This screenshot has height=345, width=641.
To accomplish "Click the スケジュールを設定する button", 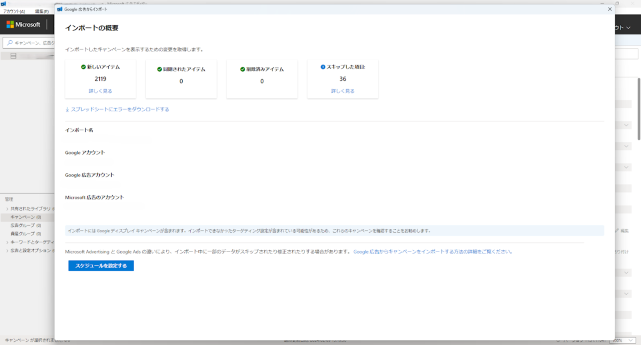I will (101, 265).
